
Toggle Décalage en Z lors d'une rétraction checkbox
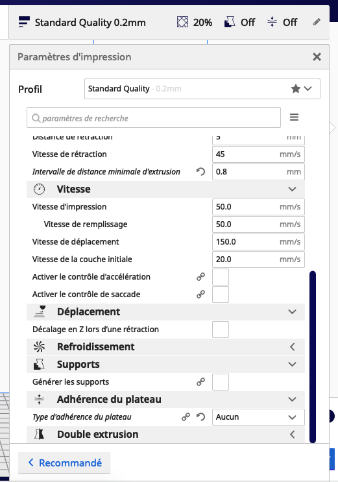[221, 330]
